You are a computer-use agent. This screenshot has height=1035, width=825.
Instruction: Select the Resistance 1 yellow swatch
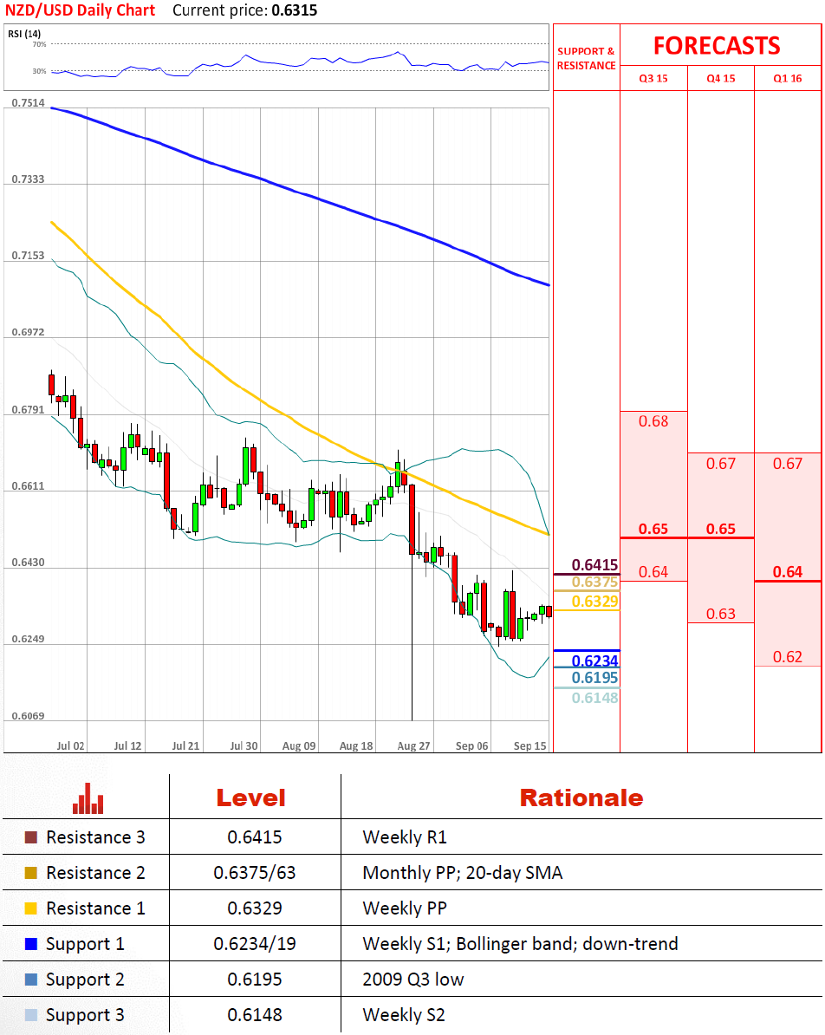point(31,909)
